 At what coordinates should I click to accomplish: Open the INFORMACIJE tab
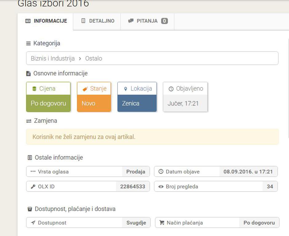tap(46, 21)
